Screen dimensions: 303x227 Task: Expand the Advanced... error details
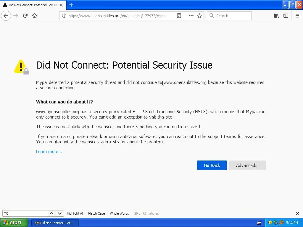pyautogui.click(x=247, y=165)
